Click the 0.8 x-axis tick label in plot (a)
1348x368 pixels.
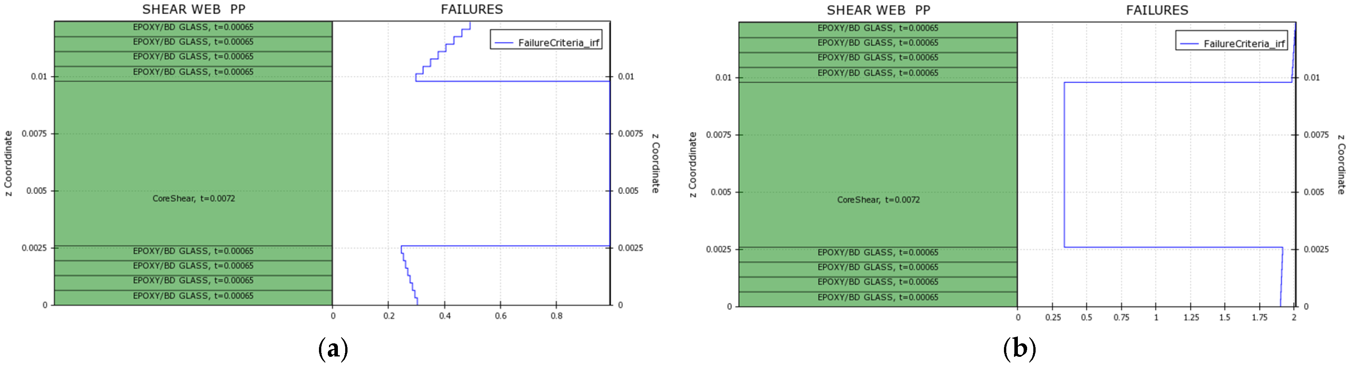click(x=556, y=316)
